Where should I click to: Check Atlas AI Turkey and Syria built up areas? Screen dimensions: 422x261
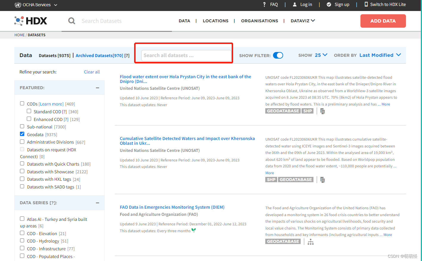[22, 219]
